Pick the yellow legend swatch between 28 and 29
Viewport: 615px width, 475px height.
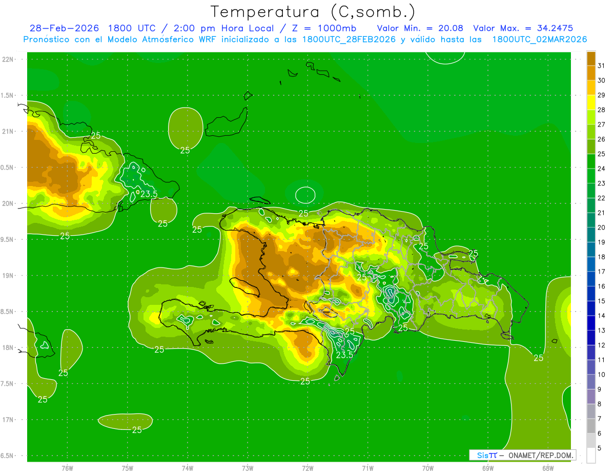tap(591, 102)
